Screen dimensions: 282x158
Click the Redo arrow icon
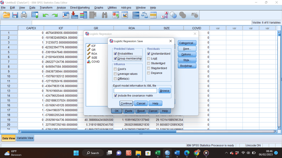(x=55, y=15)
